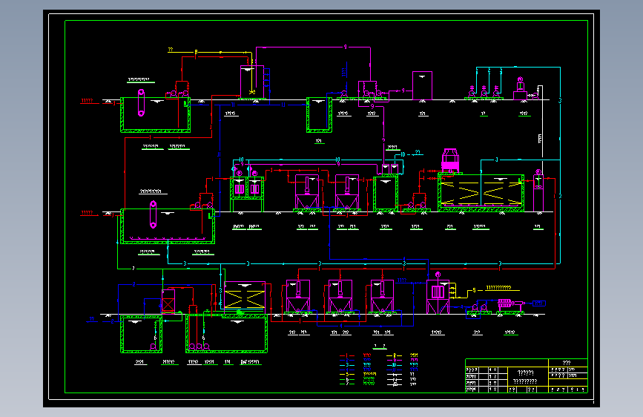Select the deep narrow green pit on the upper row
The image size is (643, 417).
tap(319, 115)
